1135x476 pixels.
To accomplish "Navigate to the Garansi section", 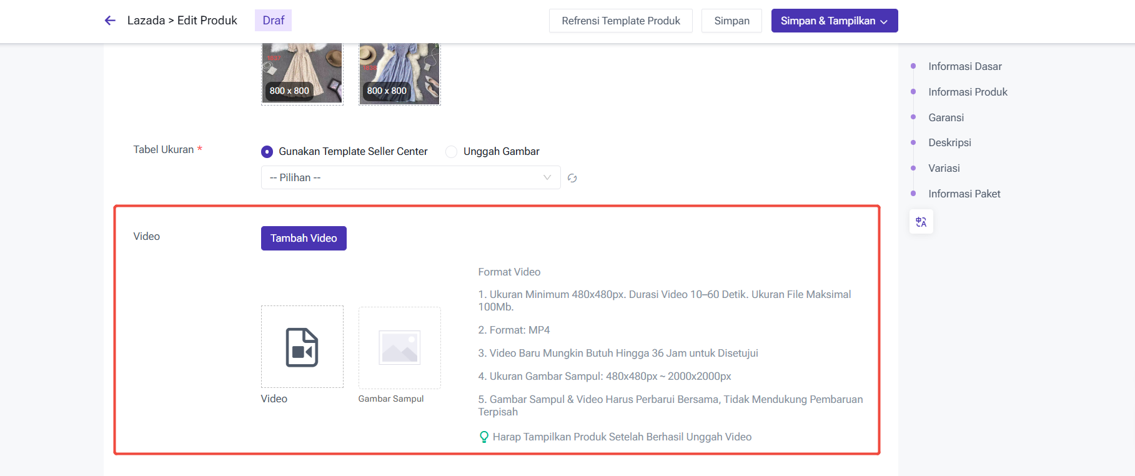I will click(x=946, y=117).
